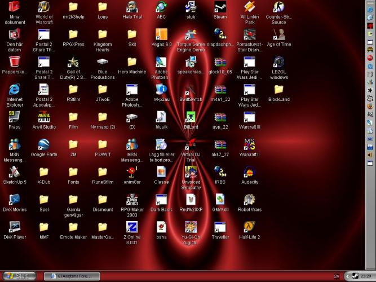Click the Start button

[x=19, y=276]
